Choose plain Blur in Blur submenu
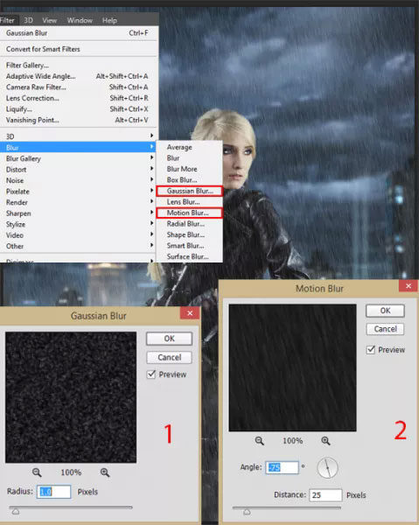The height and width of the screenshot is (525, 419). [x=190, y=158]
